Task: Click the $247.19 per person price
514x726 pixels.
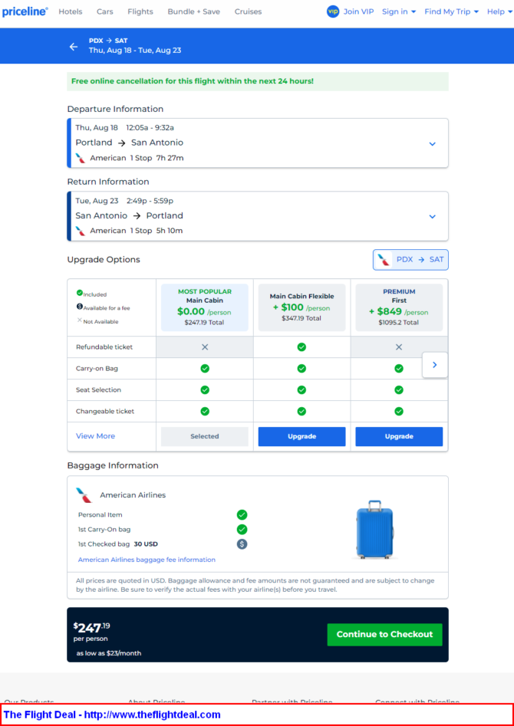Action: [x=92, y=632]
